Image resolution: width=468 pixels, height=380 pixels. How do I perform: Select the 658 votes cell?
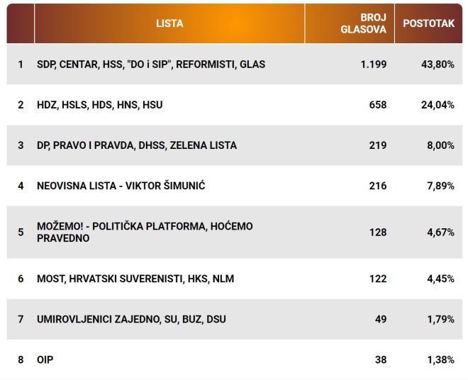378,105
